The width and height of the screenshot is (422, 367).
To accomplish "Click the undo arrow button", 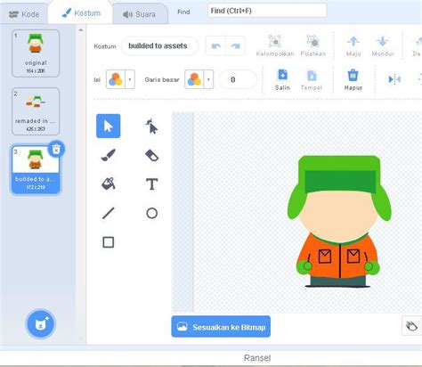I will point(215,46).
